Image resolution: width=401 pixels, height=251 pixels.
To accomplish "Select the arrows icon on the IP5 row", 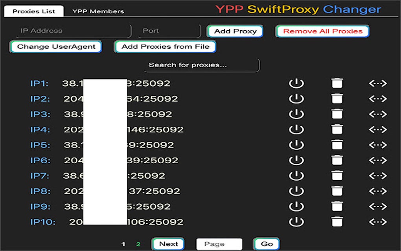I will [378, 144].
